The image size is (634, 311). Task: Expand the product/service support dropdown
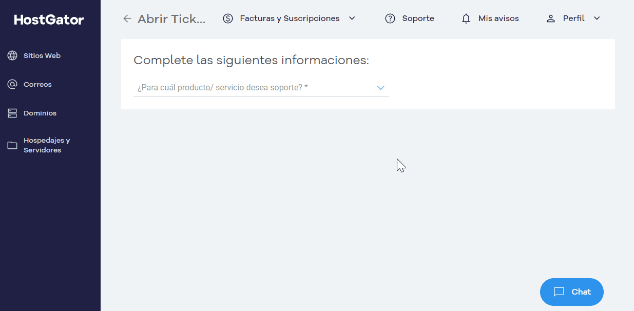coord(380,87)
